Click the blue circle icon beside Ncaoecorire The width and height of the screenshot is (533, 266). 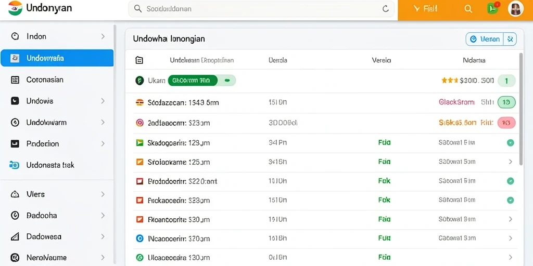point(139,238)
